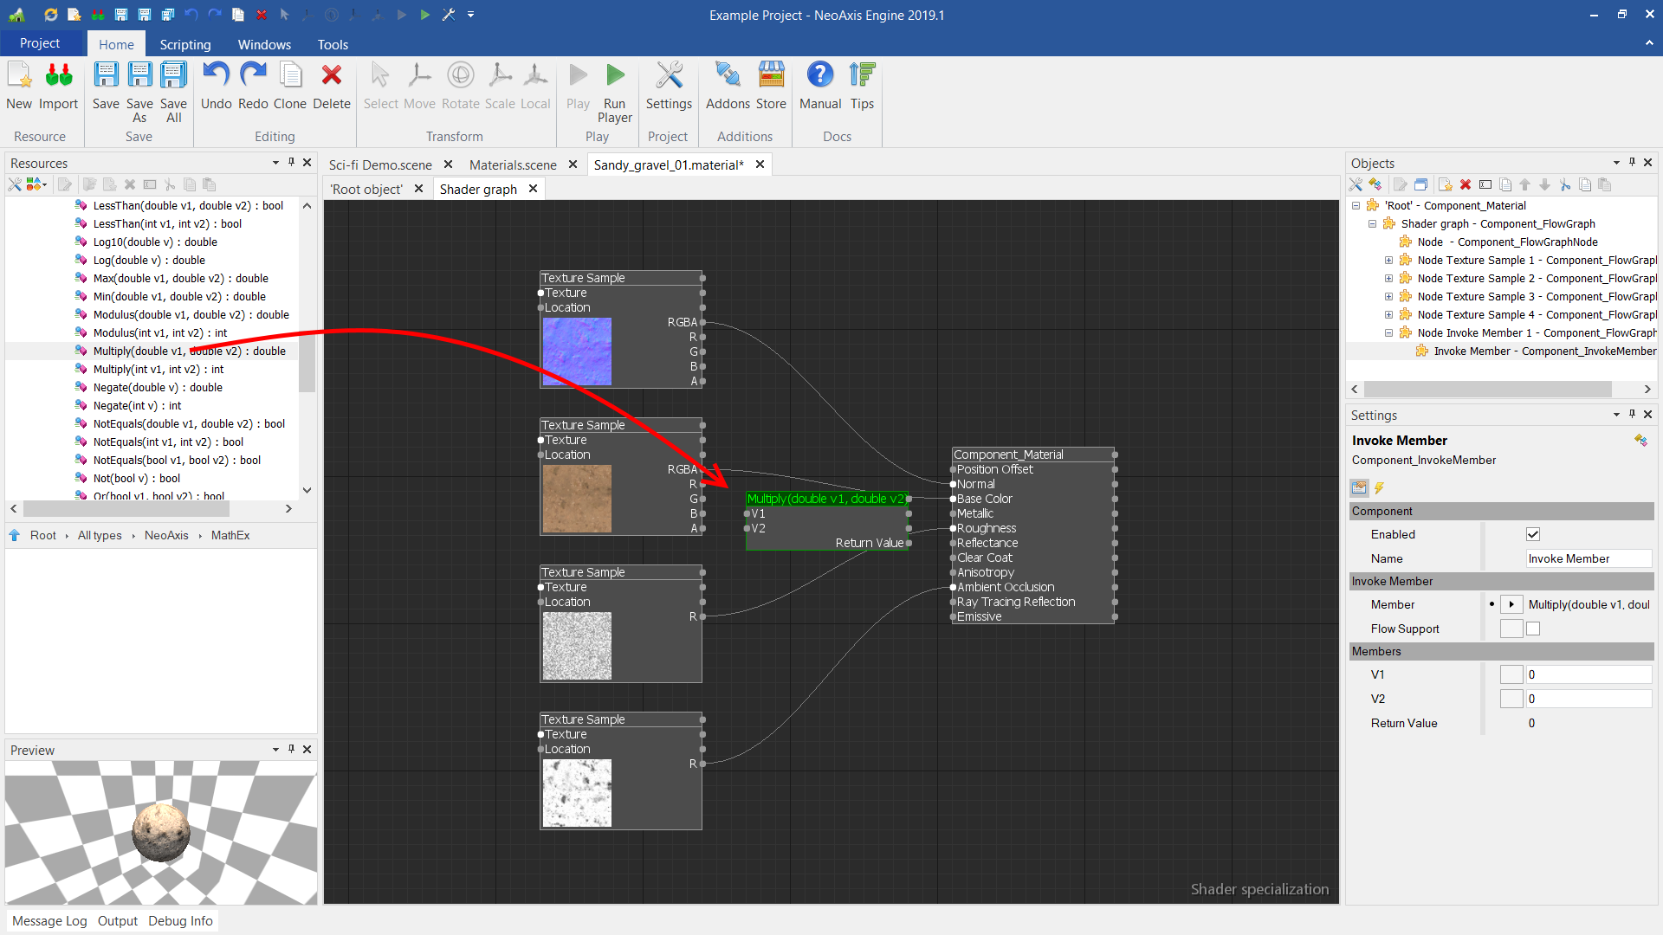Screen dimensions: 1663x935
Task: Click the Addons icon
Action: pos(728,76)
